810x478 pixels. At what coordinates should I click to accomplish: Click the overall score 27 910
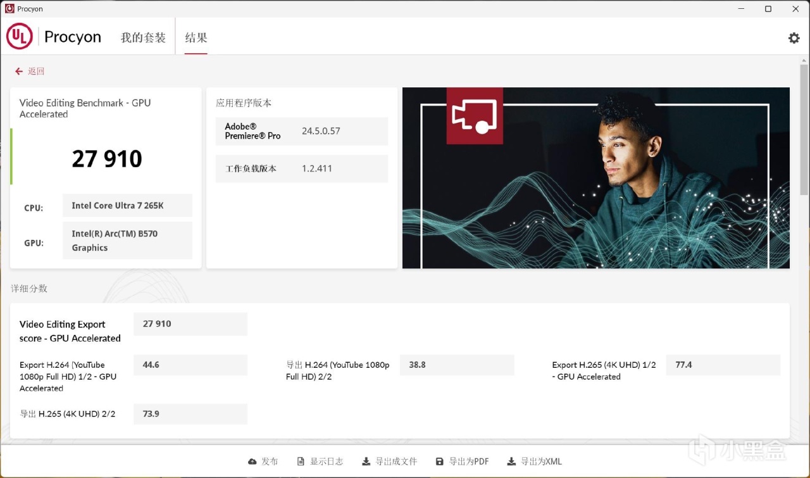click(x=107, y=159)
